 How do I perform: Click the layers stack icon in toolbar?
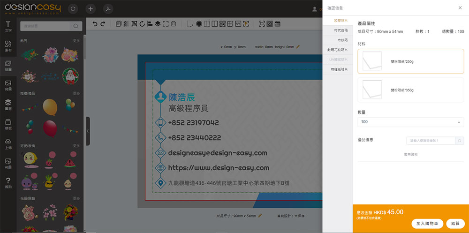click(x=158, y=24)
